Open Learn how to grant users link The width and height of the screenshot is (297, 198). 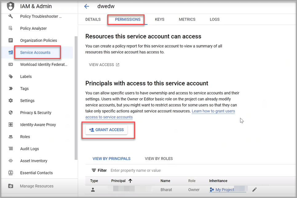[213, 111]
